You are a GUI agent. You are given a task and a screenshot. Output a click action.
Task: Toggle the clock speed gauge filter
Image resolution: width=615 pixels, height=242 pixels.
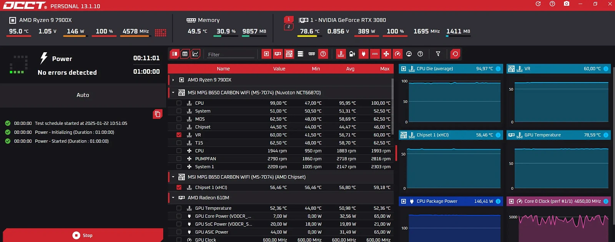coord(397,54)
